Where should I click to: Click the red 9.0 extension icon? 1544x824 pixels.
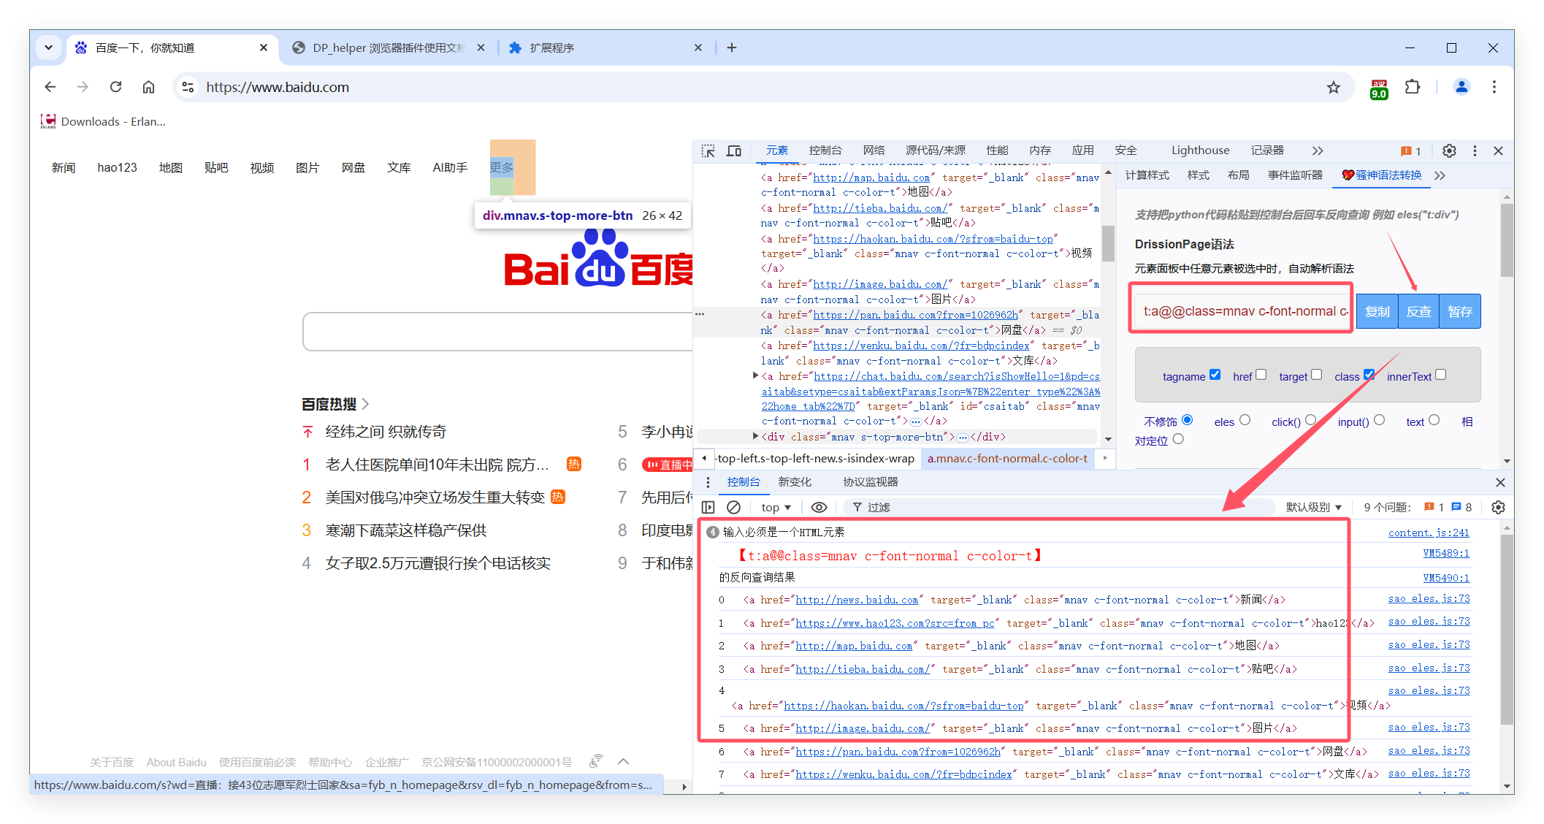coord(1379,88)
